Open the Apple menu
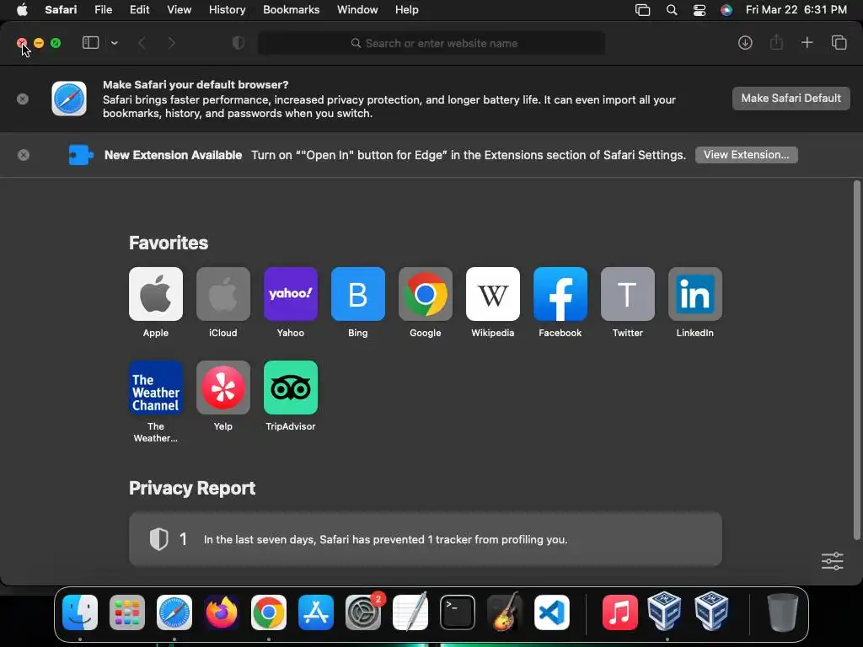 [x=22, y=9]
